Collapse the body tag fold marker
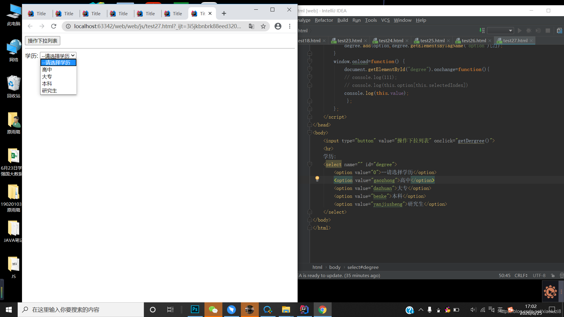This screenshot has height=317, width=564. point(310,133)
